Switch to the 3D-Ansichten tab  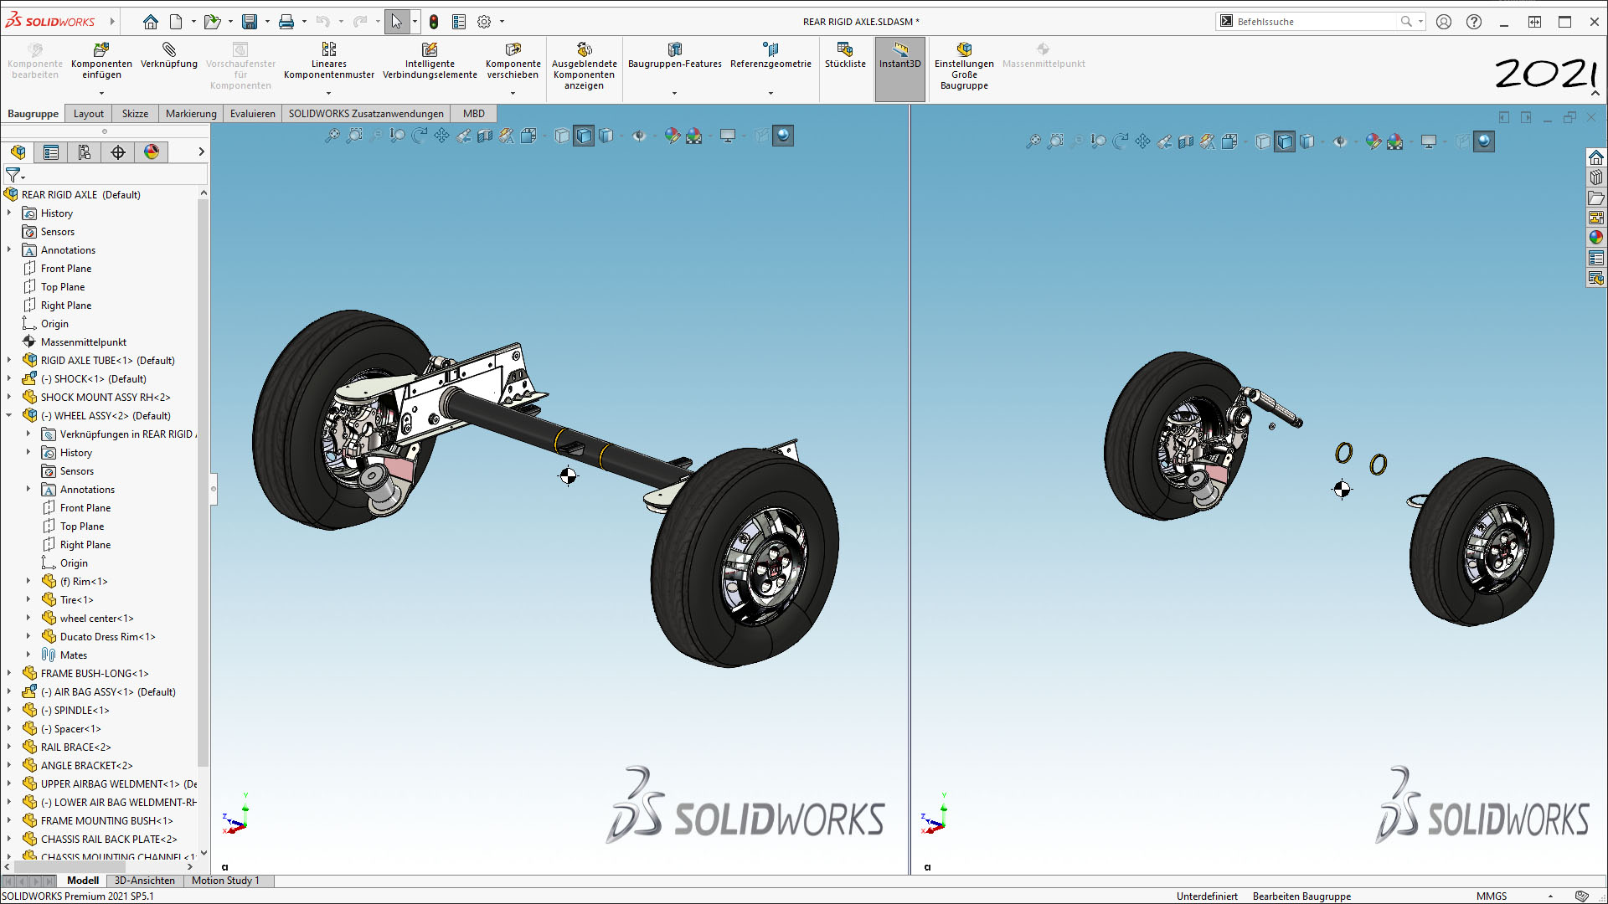(x=145, y=881)
